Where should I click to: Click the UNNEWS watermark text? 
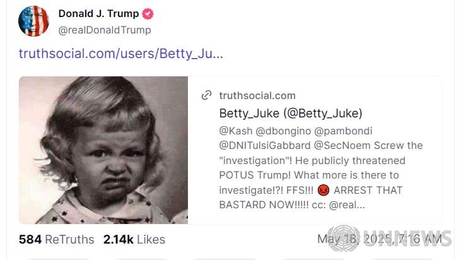(x=407, y=239)
